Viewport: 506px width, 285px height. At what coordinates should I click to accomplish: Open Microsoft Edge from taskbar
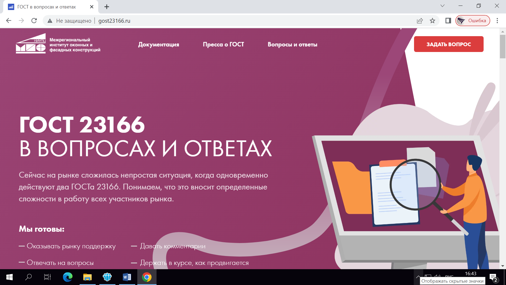pos(67,277)
